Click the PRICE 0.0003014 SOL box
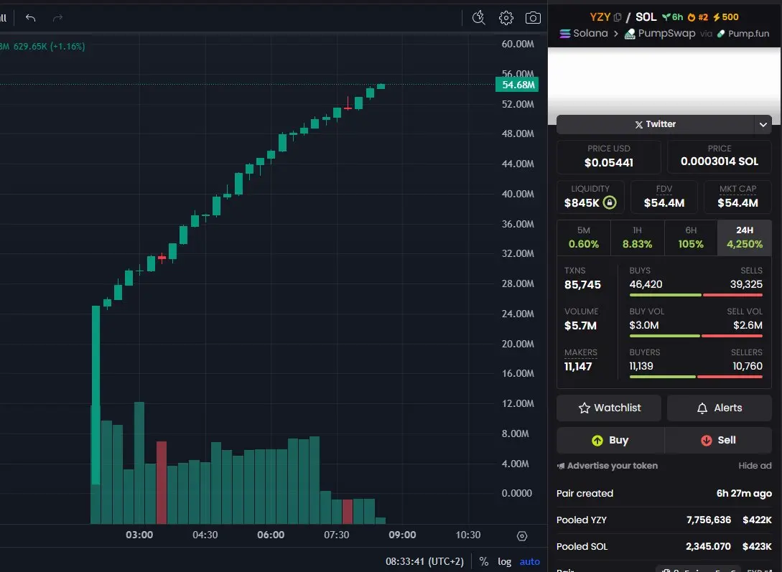The width and height of the screenshot is (782, 572). (719, 157)
